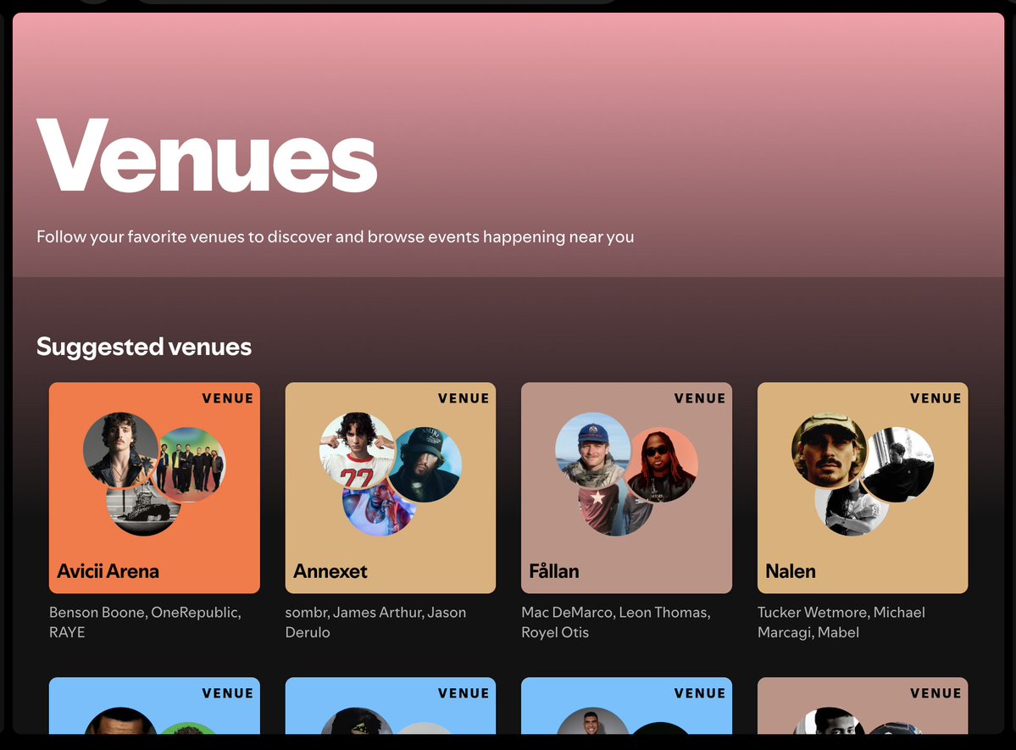Screen dimensions: 1016x750
Task: Click the Venues page title
Action: coord(207,156)
